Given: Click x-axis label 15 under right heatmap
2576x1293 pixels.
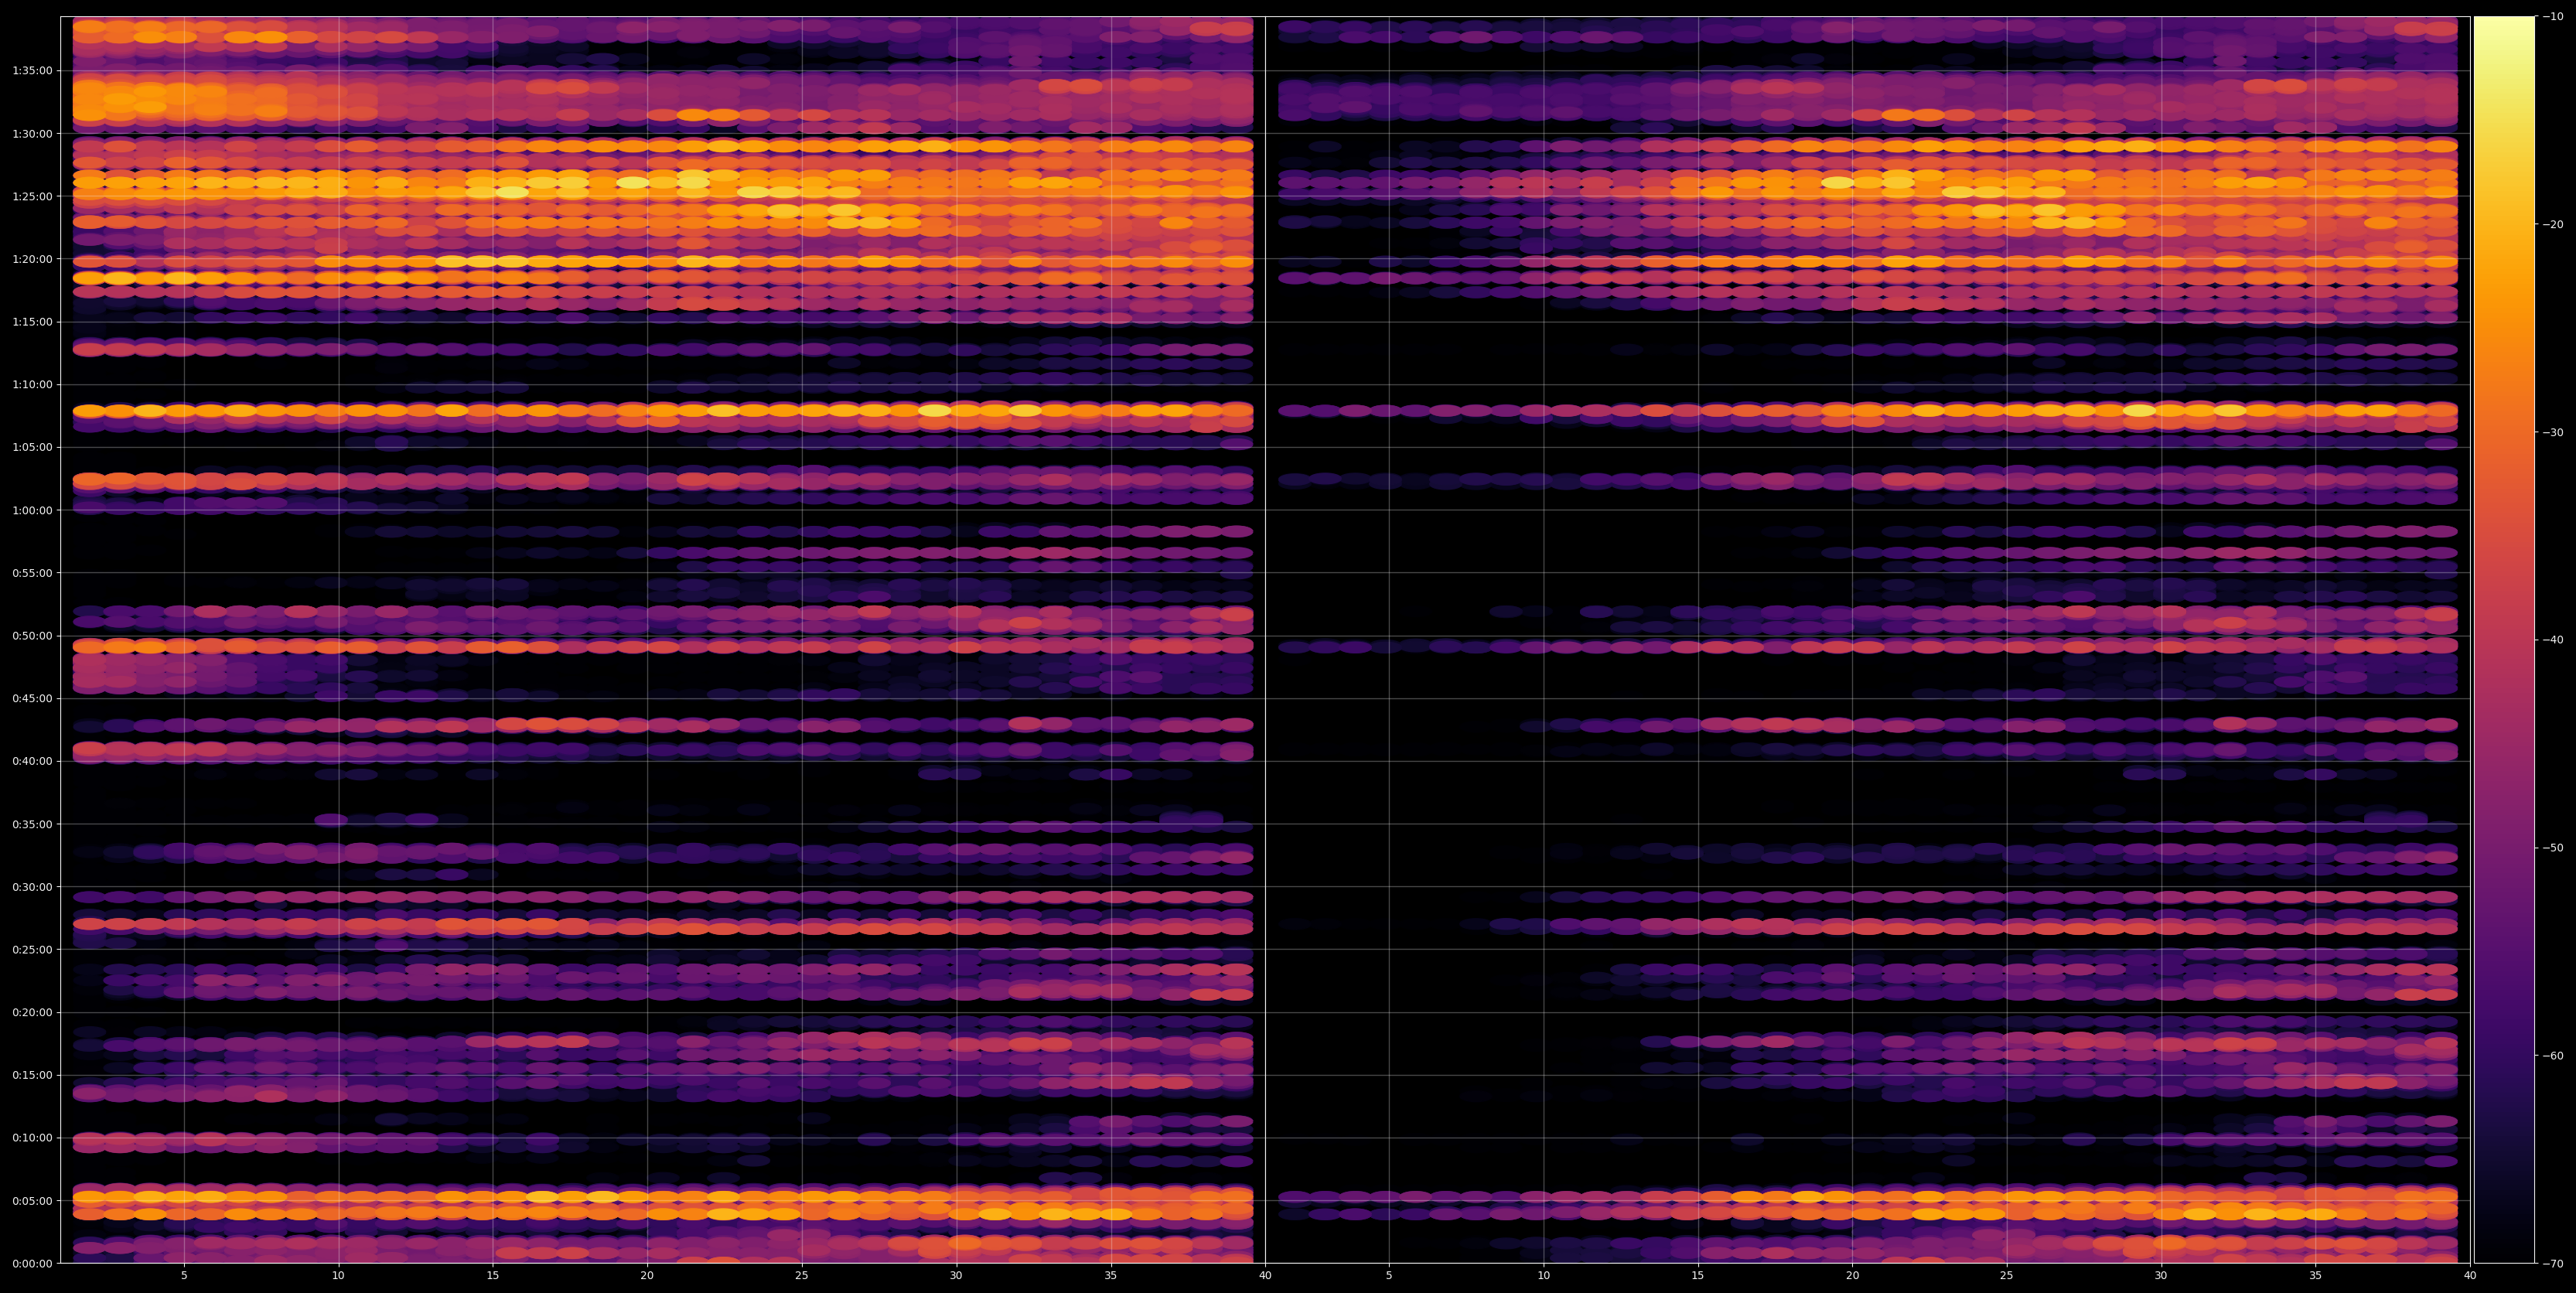Looking at the screenshot, I should 1698,1276.
